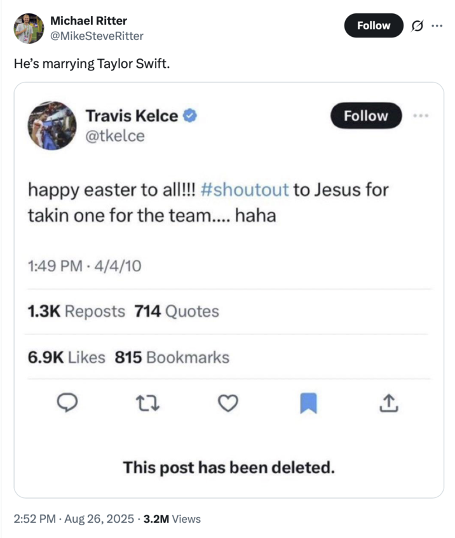Remove the bookmark from the tweet

pos(309,403)
